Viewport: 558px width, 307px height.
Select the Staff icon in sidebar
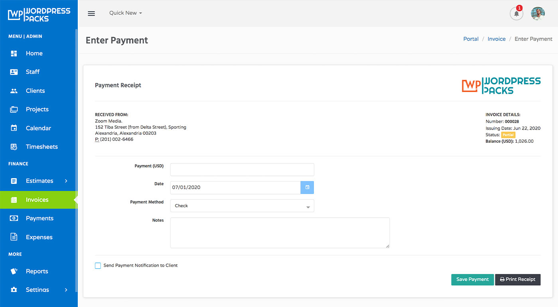point(14,72)
